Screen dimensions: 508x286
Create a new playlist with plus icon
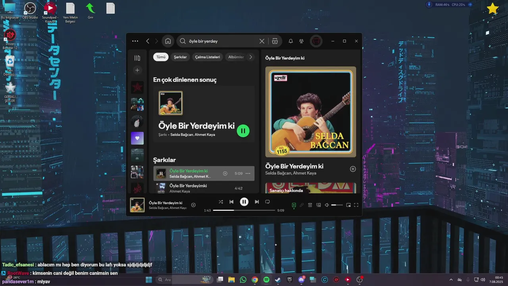pos(137,70)
